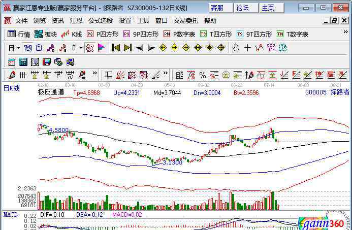
Task: Click the 日K线 chart label
Action: pyautogui.click(x=12, y=88)
